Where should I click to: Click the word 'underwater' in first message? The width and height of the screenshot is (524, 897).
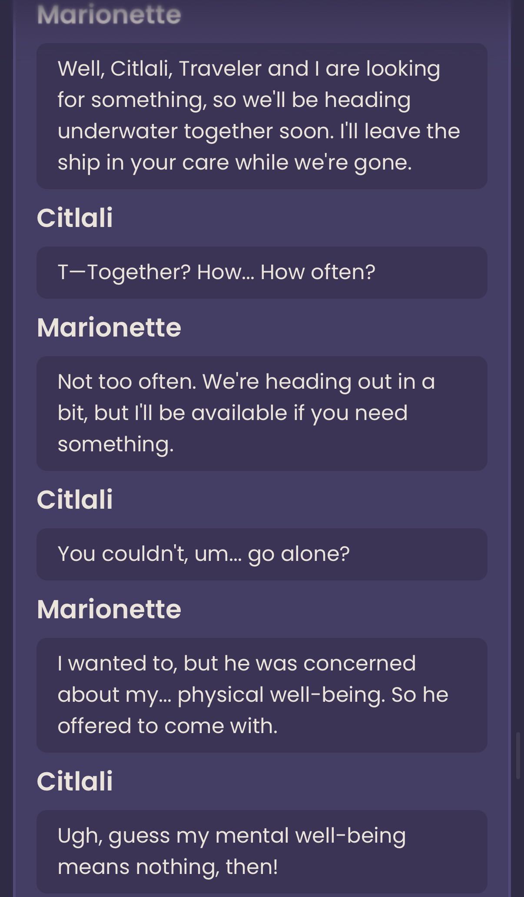coord(117,131)
